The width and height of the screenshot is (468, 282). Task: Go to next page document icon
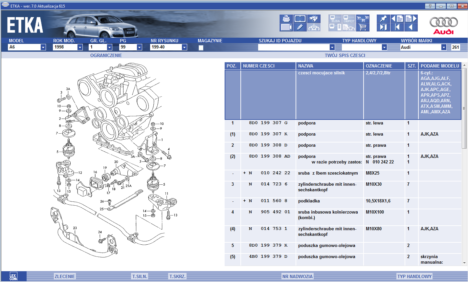pyautogui.click(x=411, y=19)
